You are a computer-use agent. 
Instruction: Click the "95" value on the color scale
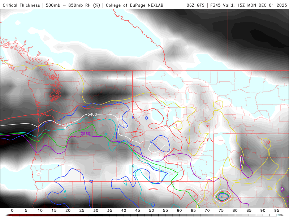(277, 210)
